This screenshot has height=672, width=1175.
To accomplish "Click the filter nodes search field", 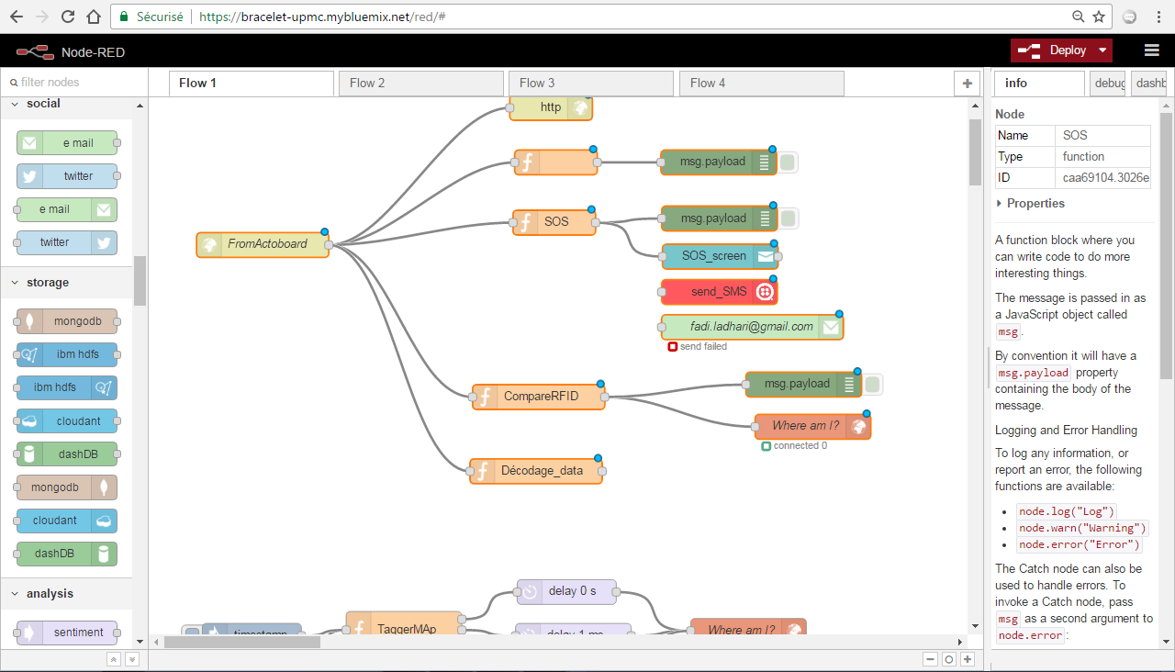I will click(73, 82).
